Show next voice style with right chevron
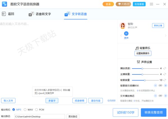The height and width of the screenshot is (119, 168). (165, 36)
